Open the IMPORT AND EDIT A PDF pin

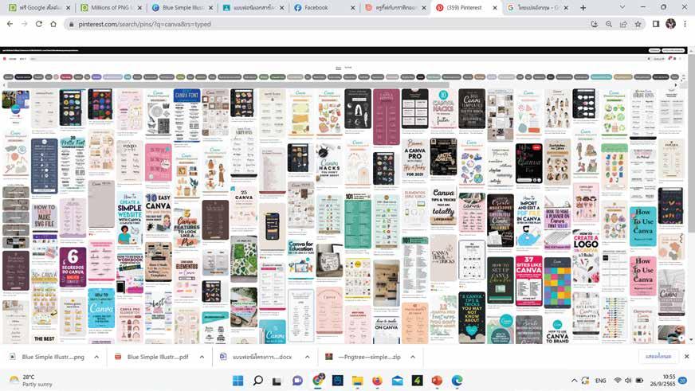pyautogui.click(x=528, y=220)
